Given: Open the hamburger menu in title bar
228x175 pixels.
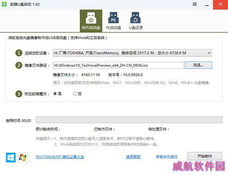Looking at the screenshot, I should pyautogui.click(x=195, y=4).
